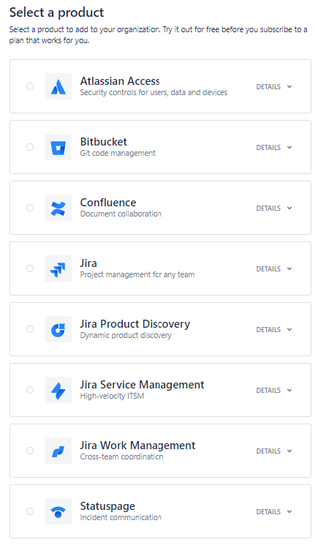This screenshot has width=318, height=545.
Task: Select the Statuspage radio button
Action: point(30,511)
